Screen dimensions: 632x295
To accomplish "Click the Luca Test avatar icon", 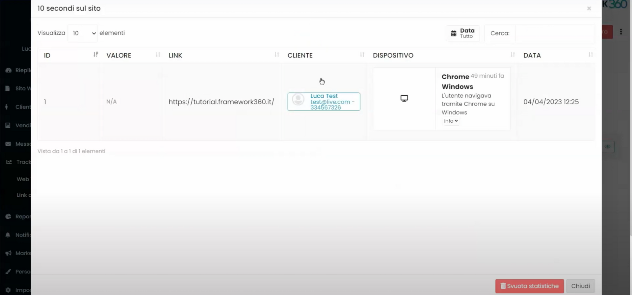I will (298, 100).
